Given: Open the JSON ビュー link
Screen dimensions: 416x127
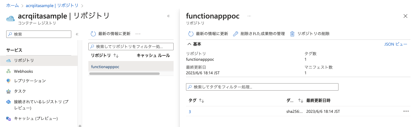Looking at the screenshot, I should [x=396, y=44].
